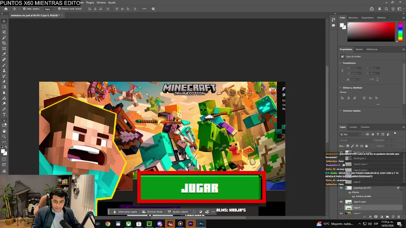The image size is (406, 228).
Task: Hide the Capa 9 copia layer
Action: point(341,202)
